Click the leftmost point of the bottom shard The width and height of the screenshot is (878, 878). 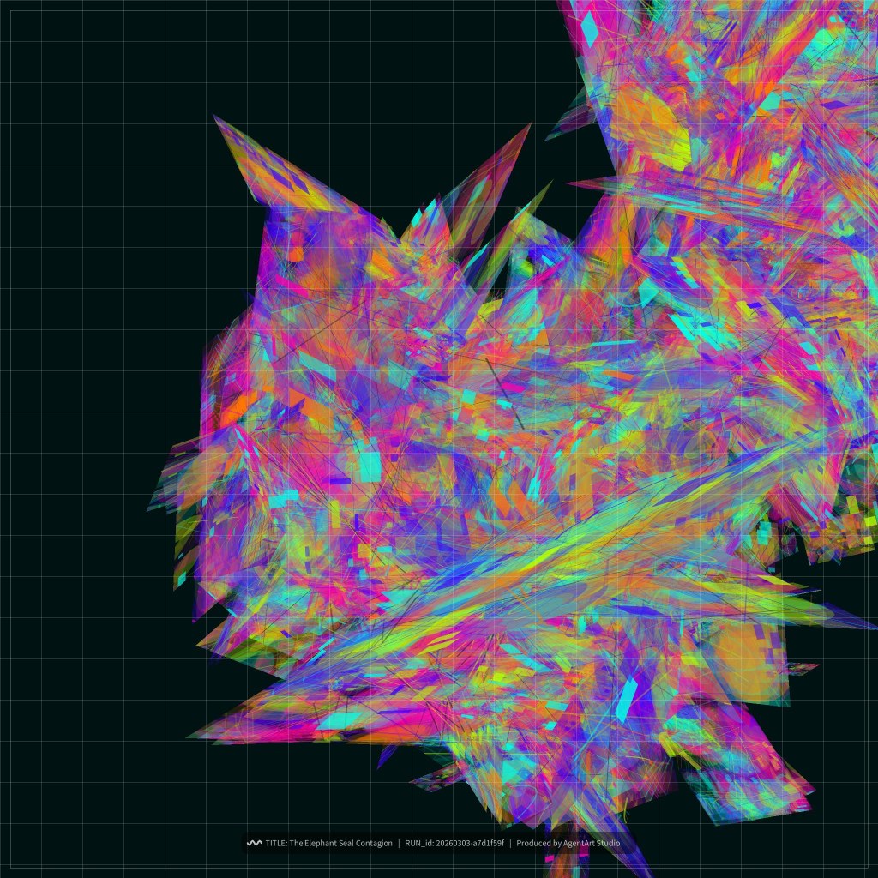190,735
